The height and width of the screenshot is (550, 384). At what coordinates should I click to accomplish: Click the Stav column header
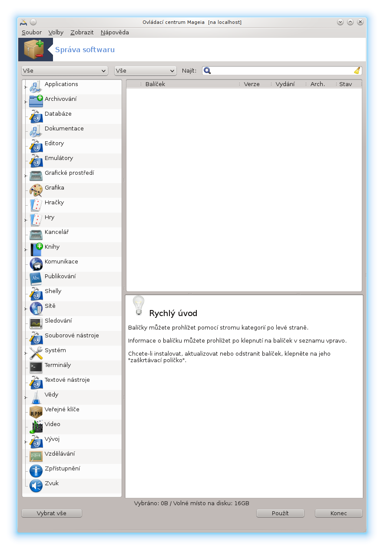pos(349,84)
